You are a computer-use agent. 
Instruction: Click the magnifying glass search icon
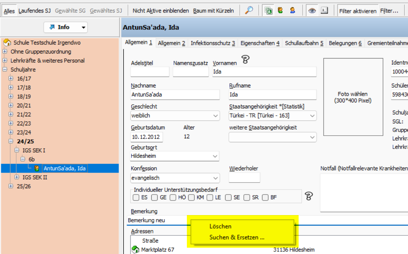click(x=249, y=10)
